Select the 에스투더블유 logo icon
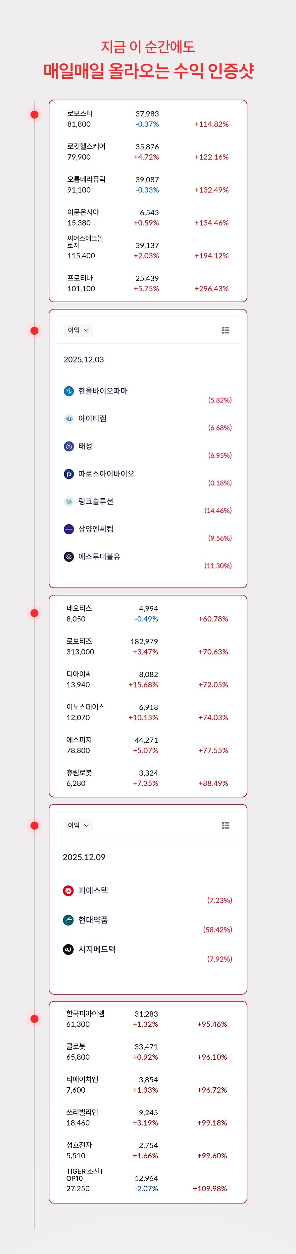The image size is (296, 1254). 69,556
